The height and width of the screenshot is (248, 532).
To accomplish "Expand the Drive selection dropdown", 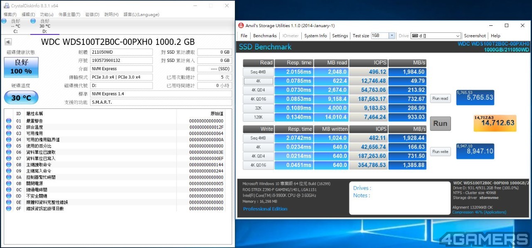I will 458,36.
